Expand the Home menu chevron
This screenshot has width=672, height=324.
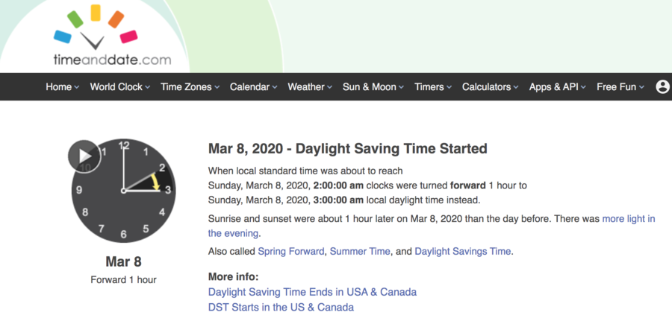coord(77,87)
